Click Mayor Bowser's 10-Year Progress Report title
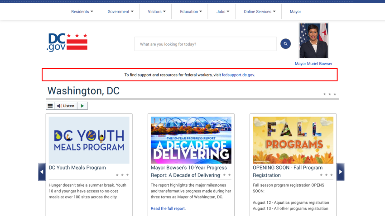The image size is (385, 216). pos(189,171)
